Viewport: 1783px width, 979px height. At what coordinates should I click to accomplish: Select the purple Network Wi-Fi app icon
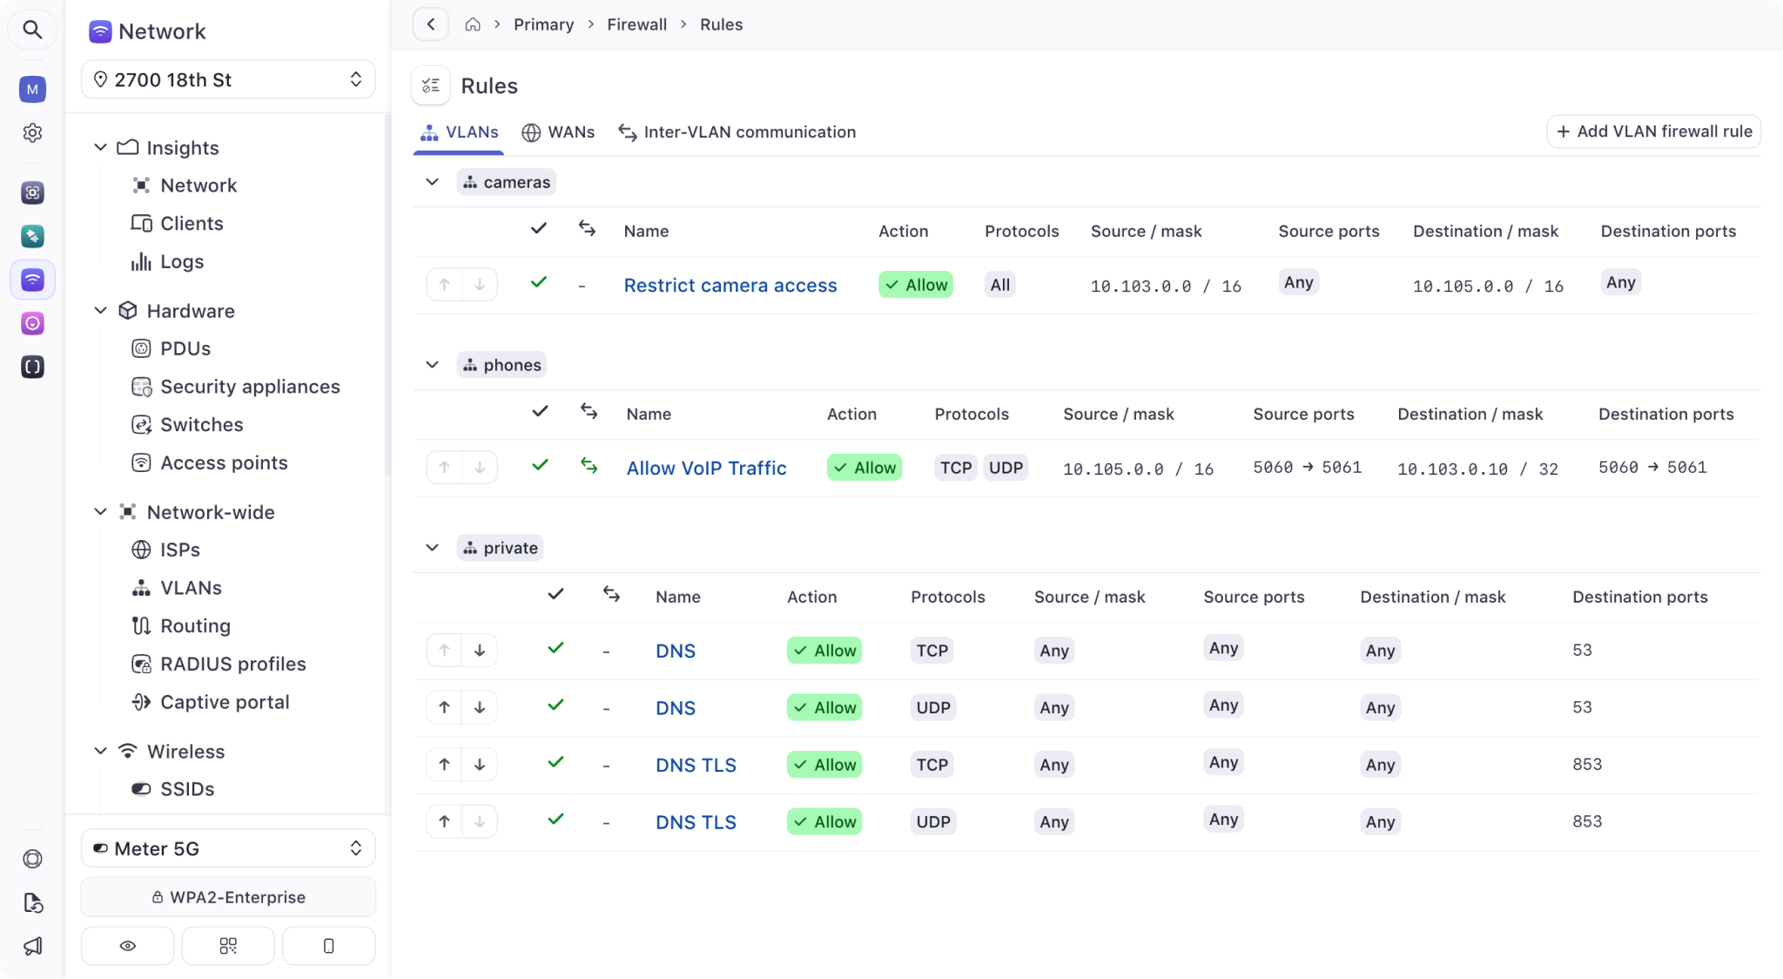point(32,280)
